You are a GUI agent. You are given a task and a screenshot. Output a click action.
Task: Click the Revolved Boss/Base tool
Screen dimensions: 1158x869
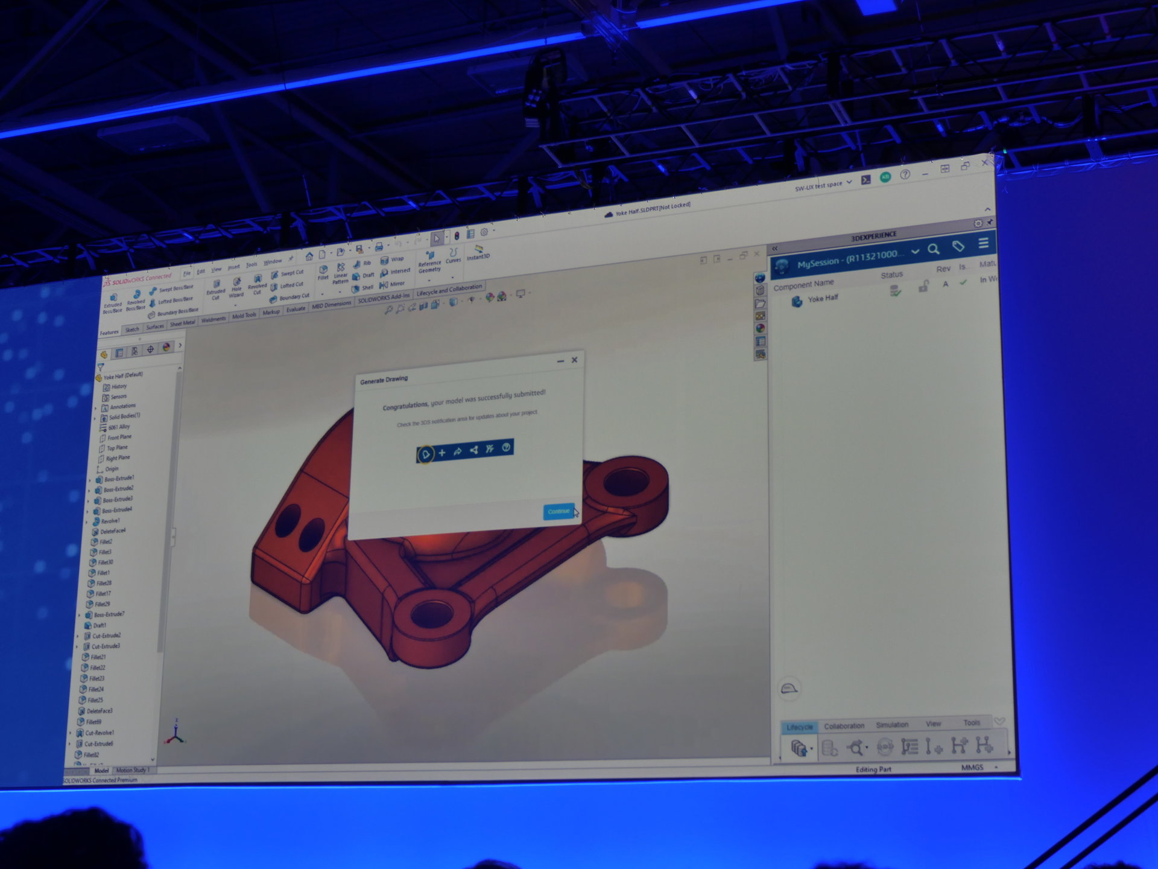coord(136,300)
